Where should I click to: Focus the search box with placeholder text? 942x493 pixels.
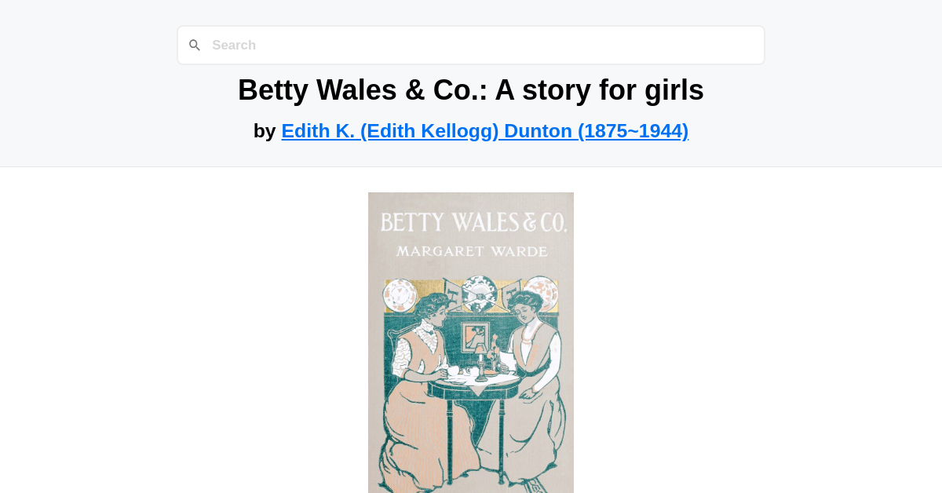click(471, 45)
